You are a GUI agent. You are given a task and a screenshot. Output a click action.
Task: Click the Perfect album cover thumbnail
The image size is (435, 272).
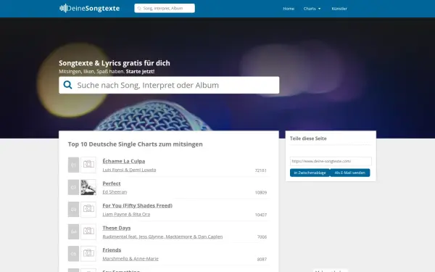coord(88,187)
